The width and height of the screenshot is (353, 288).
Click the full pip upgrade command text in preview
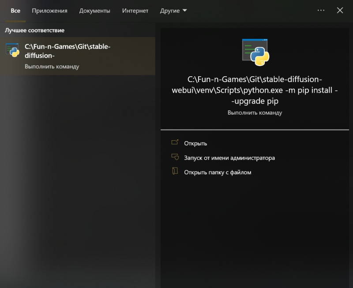coord(255,90)
